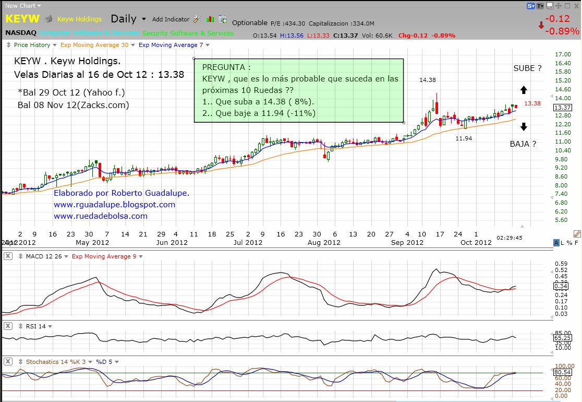
Task: Expand Exp Moving Average 9 dropdown
Action: 141,256
